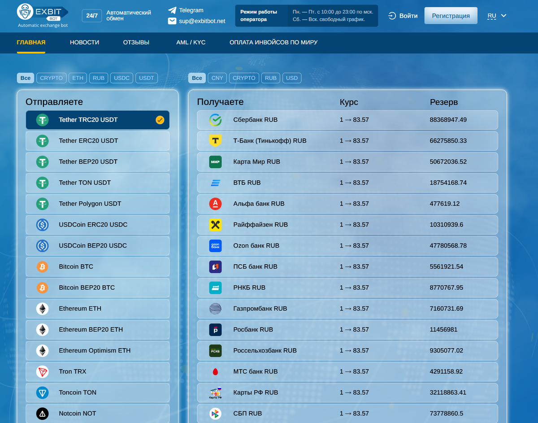Open ОПЛАТА ИНВОЙСОВ ПО МИРУ page
Image resolution: width=538 pixels, height=423 pixels.
273,43
